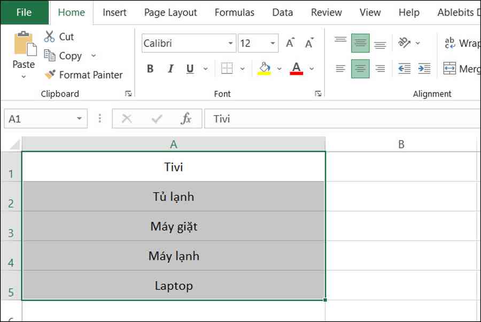This screenshot has width=481, height=322.
Task: Toggle Italic formatting
Action: pos(170,68)
